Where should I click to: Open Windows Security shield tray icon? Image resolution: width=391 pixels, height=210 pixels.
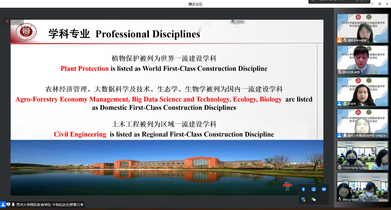pyautogui.click(x=303, y=199)
